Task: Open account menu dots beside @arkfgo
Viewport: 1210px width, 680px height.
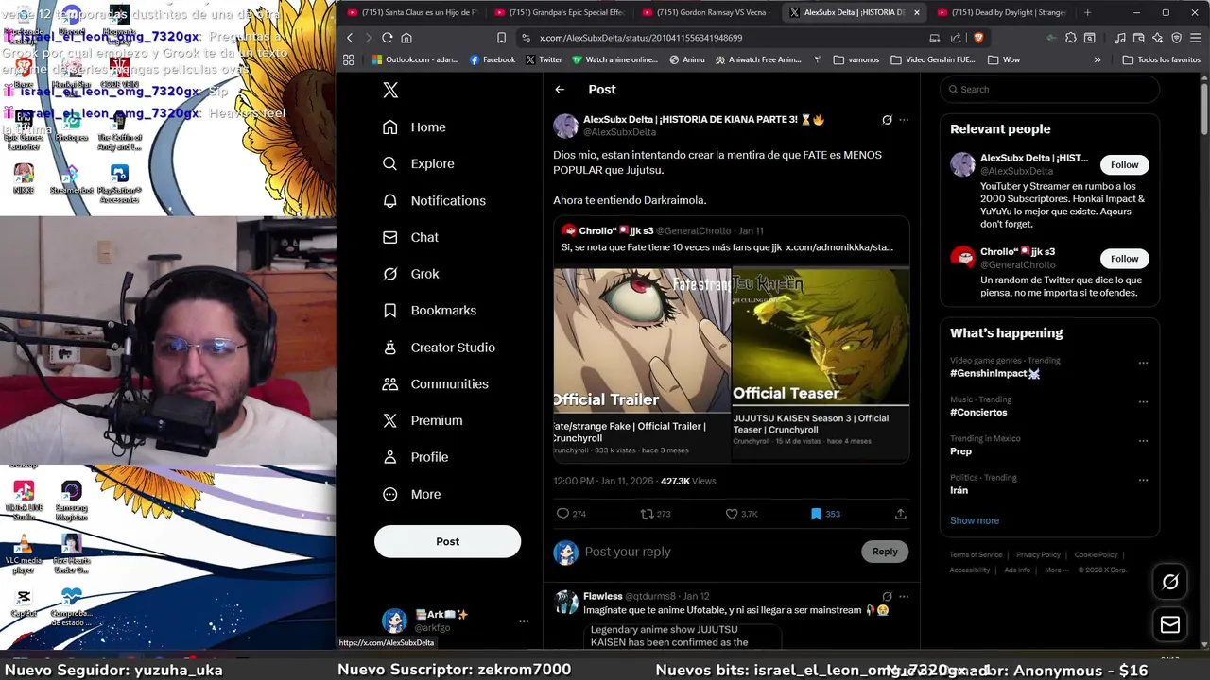Action: pyautogui.click(x=524, y=620)
